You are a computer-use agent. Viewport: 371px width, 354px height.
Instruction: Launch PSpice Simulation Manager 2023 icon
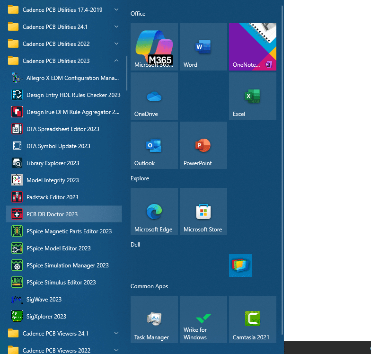tap(17, 265)
